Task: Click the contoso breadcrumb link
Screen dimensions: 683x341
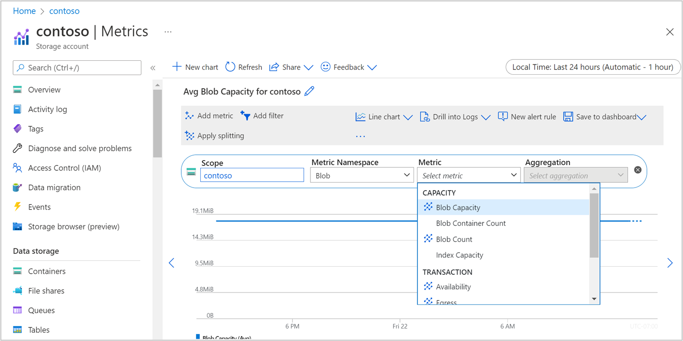Action: click(64, 11)
